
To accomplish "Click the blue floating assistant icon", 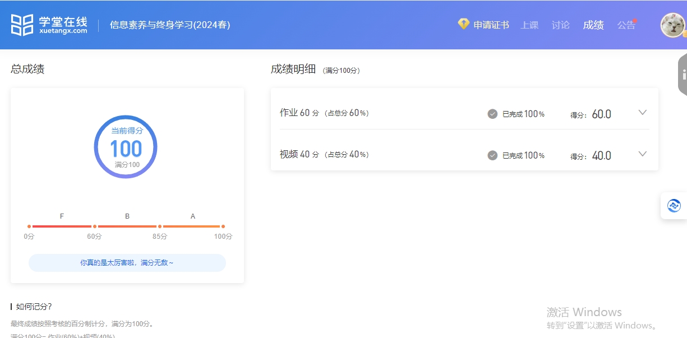I will pos(674,206).
